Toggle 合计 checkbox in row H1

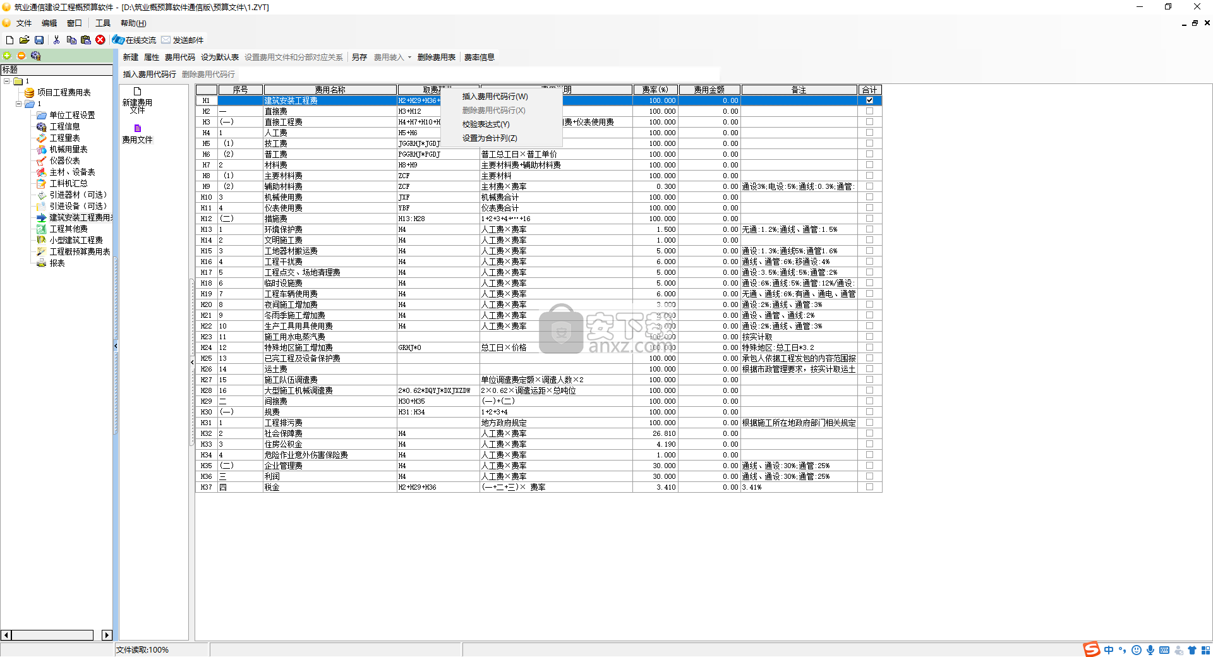(x=869, y=100)
